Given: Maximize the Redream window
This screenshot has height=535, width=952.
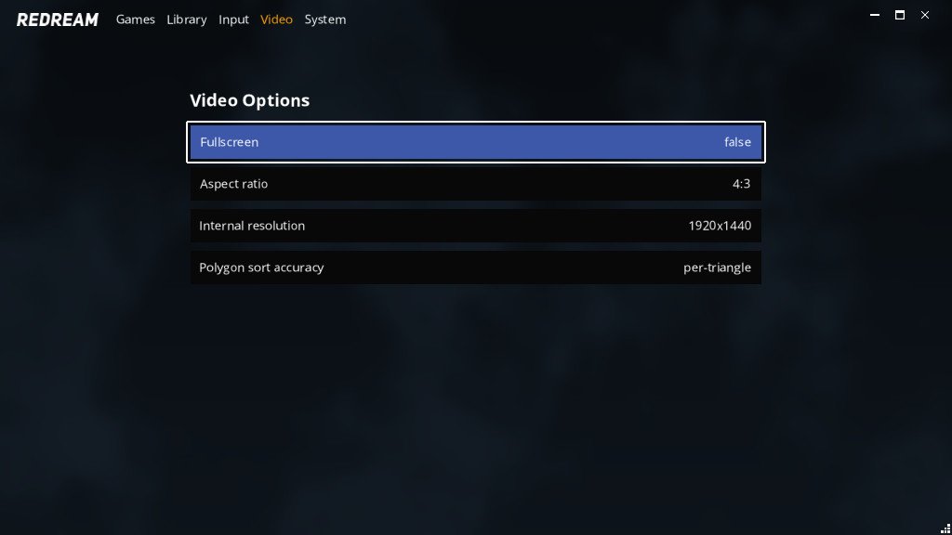Looking at the screenshot, I should click(x=900, y=15).
